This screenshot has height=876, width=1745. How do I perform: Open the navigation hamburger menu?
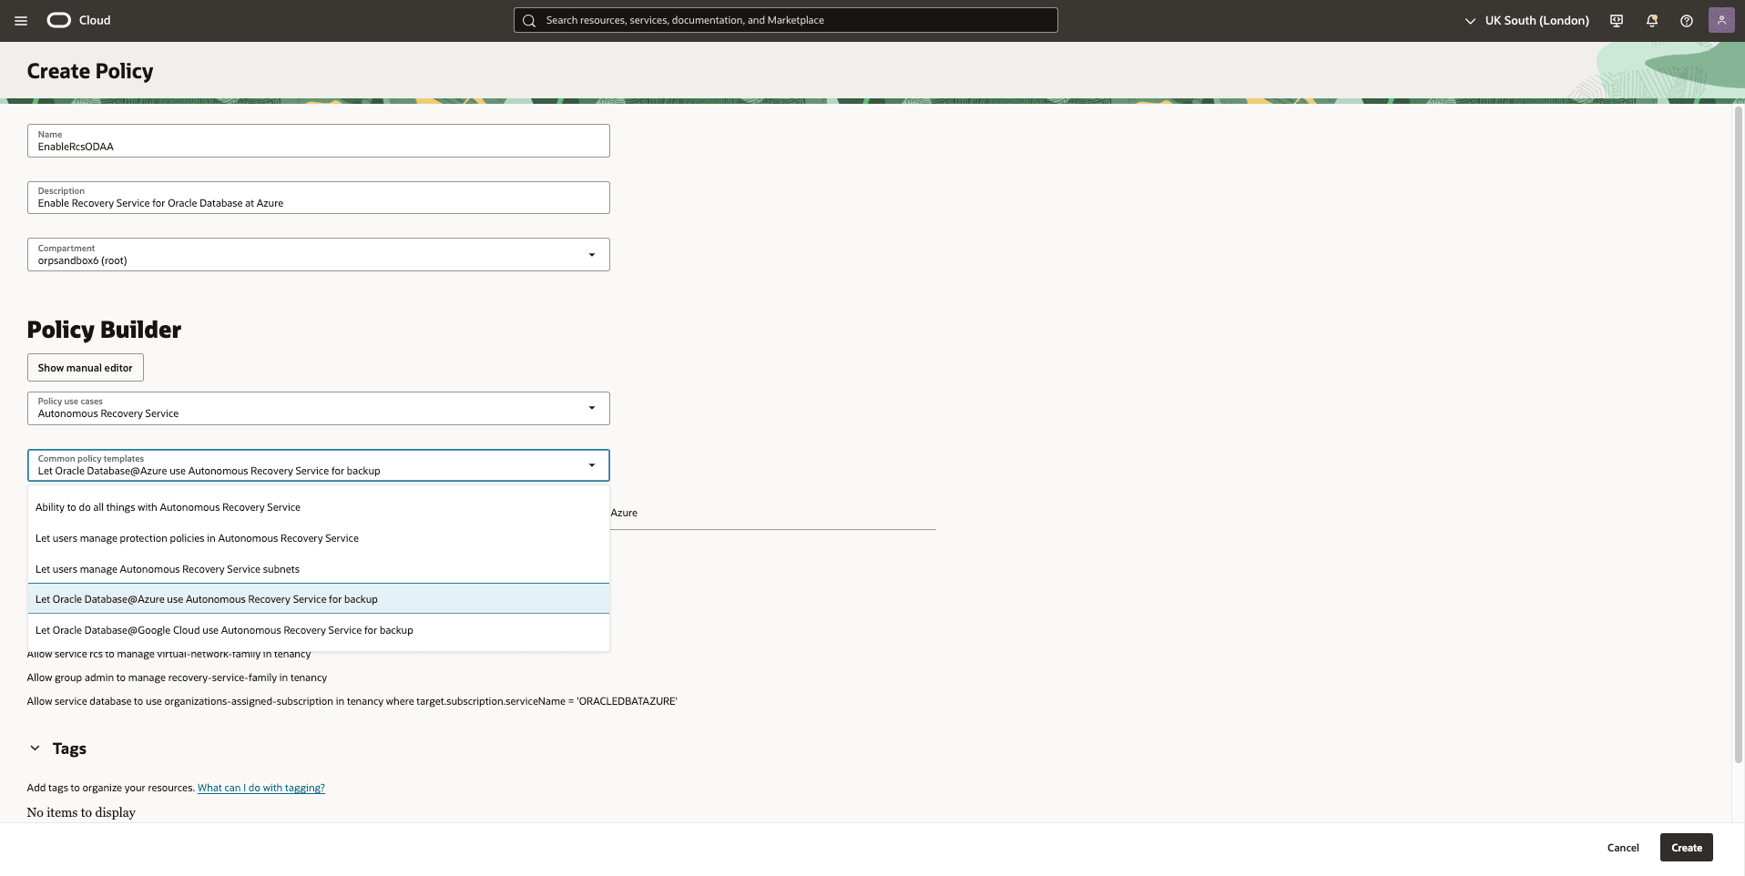(20, 19)
